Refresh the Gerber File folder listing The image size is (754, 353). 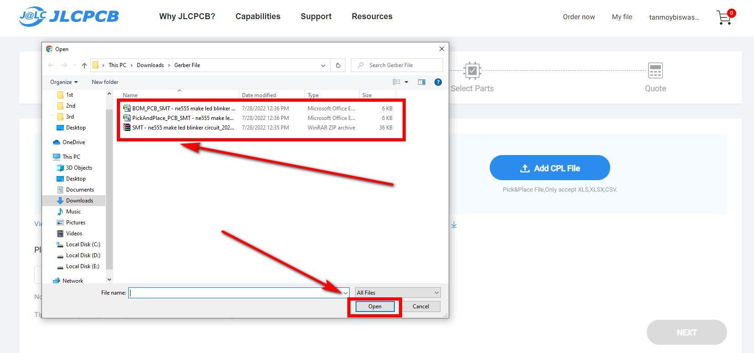[338, 65]
